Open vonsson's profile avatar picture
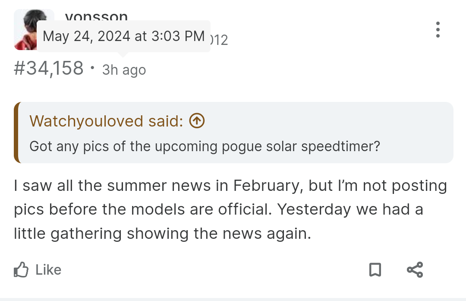This screenshot has height=301, width=466. pos(26,29)
